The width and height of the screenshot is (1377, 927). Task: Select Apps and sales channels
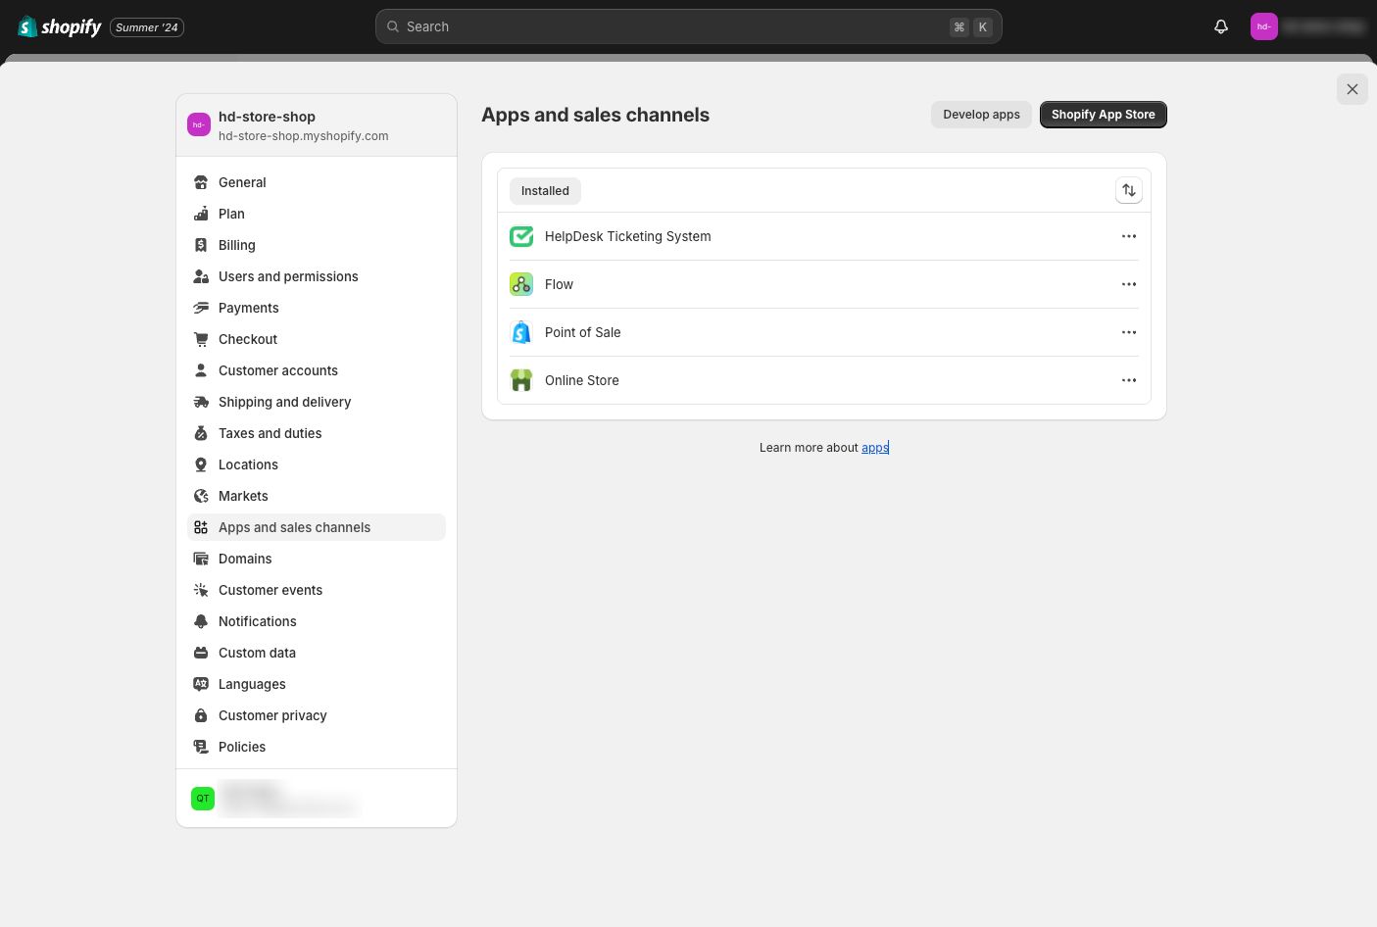coord(317,527)
